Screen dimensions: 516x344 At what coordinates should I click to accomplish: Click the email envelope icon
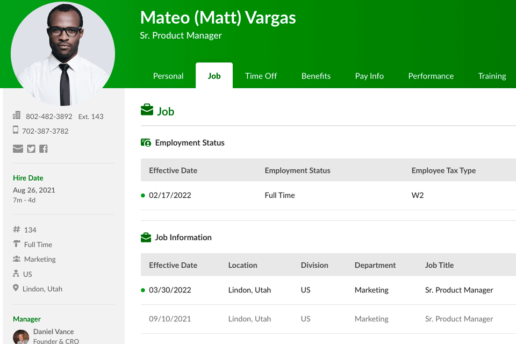(18, 149)
